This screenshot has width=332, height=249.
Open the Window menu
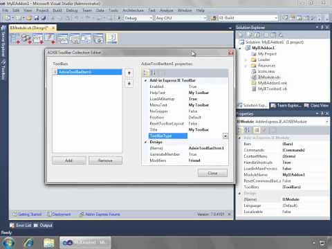(x=185, y=10)
